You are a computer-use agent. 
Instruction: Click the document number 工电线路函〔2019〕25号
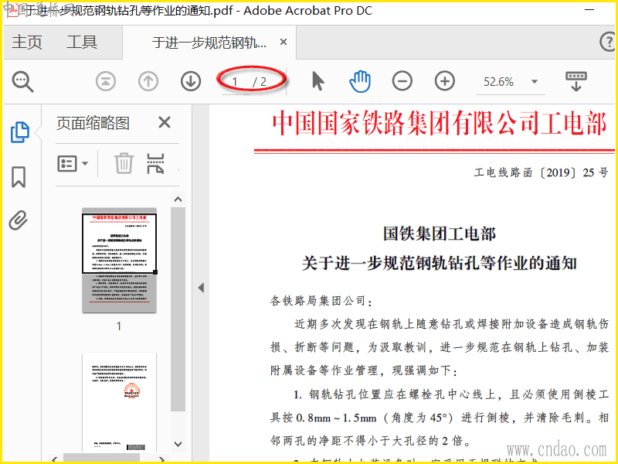click(x=542, y=172)
